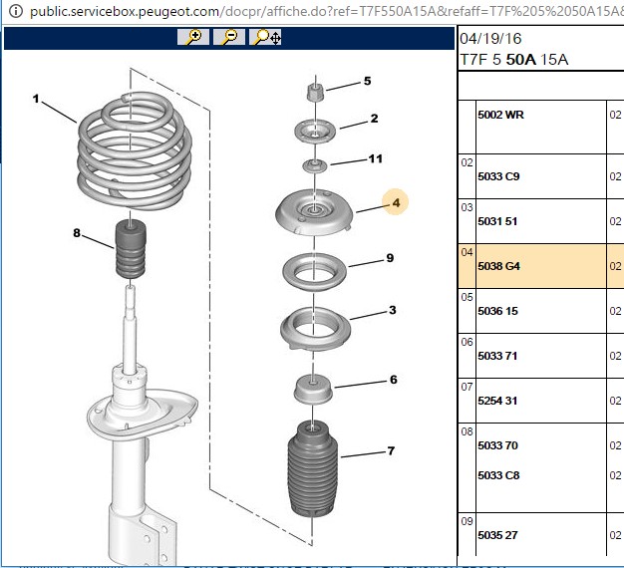The height and width of the screenshot is (568, 624).
Task: Click part number 5031 51
Action: coord(497,221)
